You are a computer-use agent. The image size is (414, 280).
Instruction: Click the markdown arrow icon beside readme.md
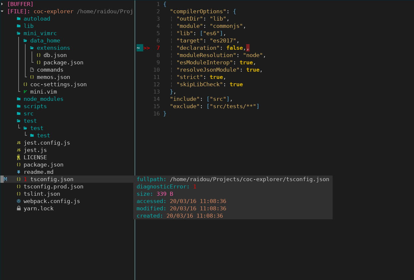(19, 172)
